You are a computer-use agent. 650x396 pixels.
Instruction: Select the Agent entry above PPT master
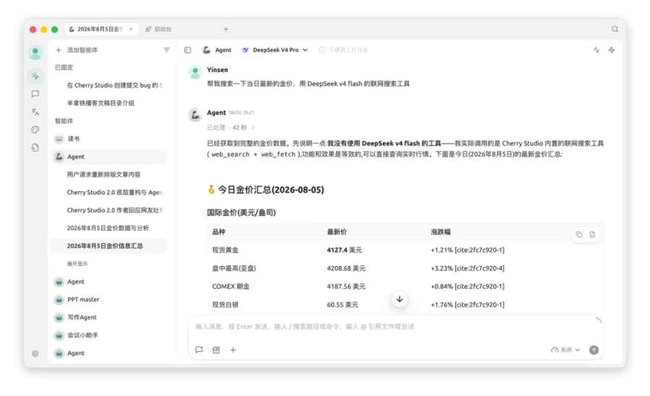(x=110, y=282)
